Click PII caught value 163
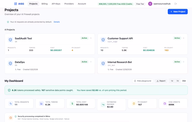Screen dimensions: 192x122 pyautogui.click(x=167, y=50)
